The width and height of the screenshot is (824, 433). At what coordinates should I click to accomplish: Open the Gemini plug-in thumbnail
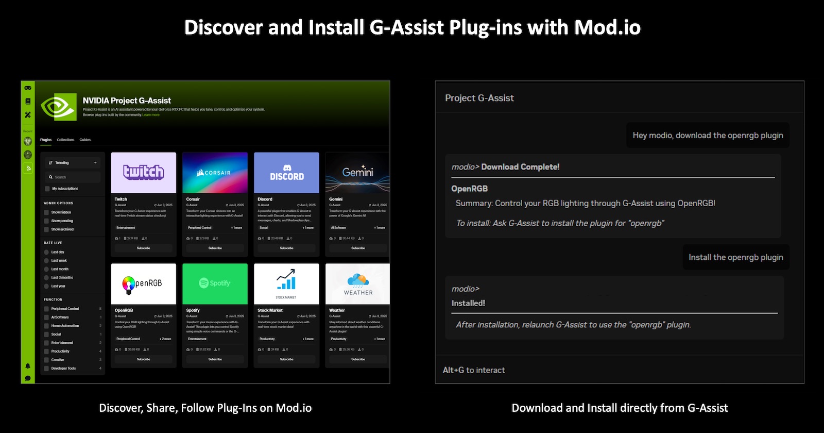click(357, 173)
